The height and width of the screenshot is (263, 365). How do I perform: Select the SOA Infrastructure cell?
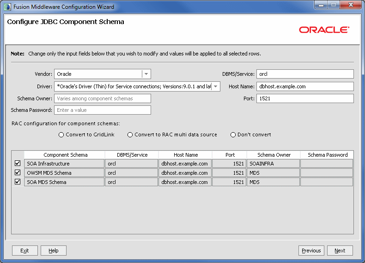click(64, 163)
